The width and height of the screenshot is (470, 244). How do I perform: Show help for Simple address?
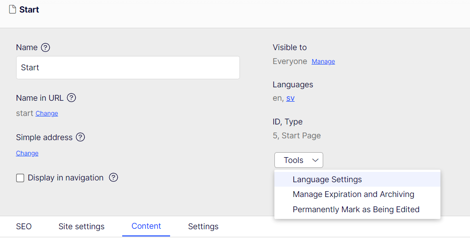[x=80, y=137]
